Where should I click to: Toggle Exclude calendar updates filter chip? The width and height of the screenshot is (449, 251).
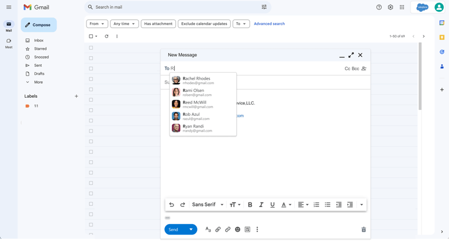coord(204,24)
